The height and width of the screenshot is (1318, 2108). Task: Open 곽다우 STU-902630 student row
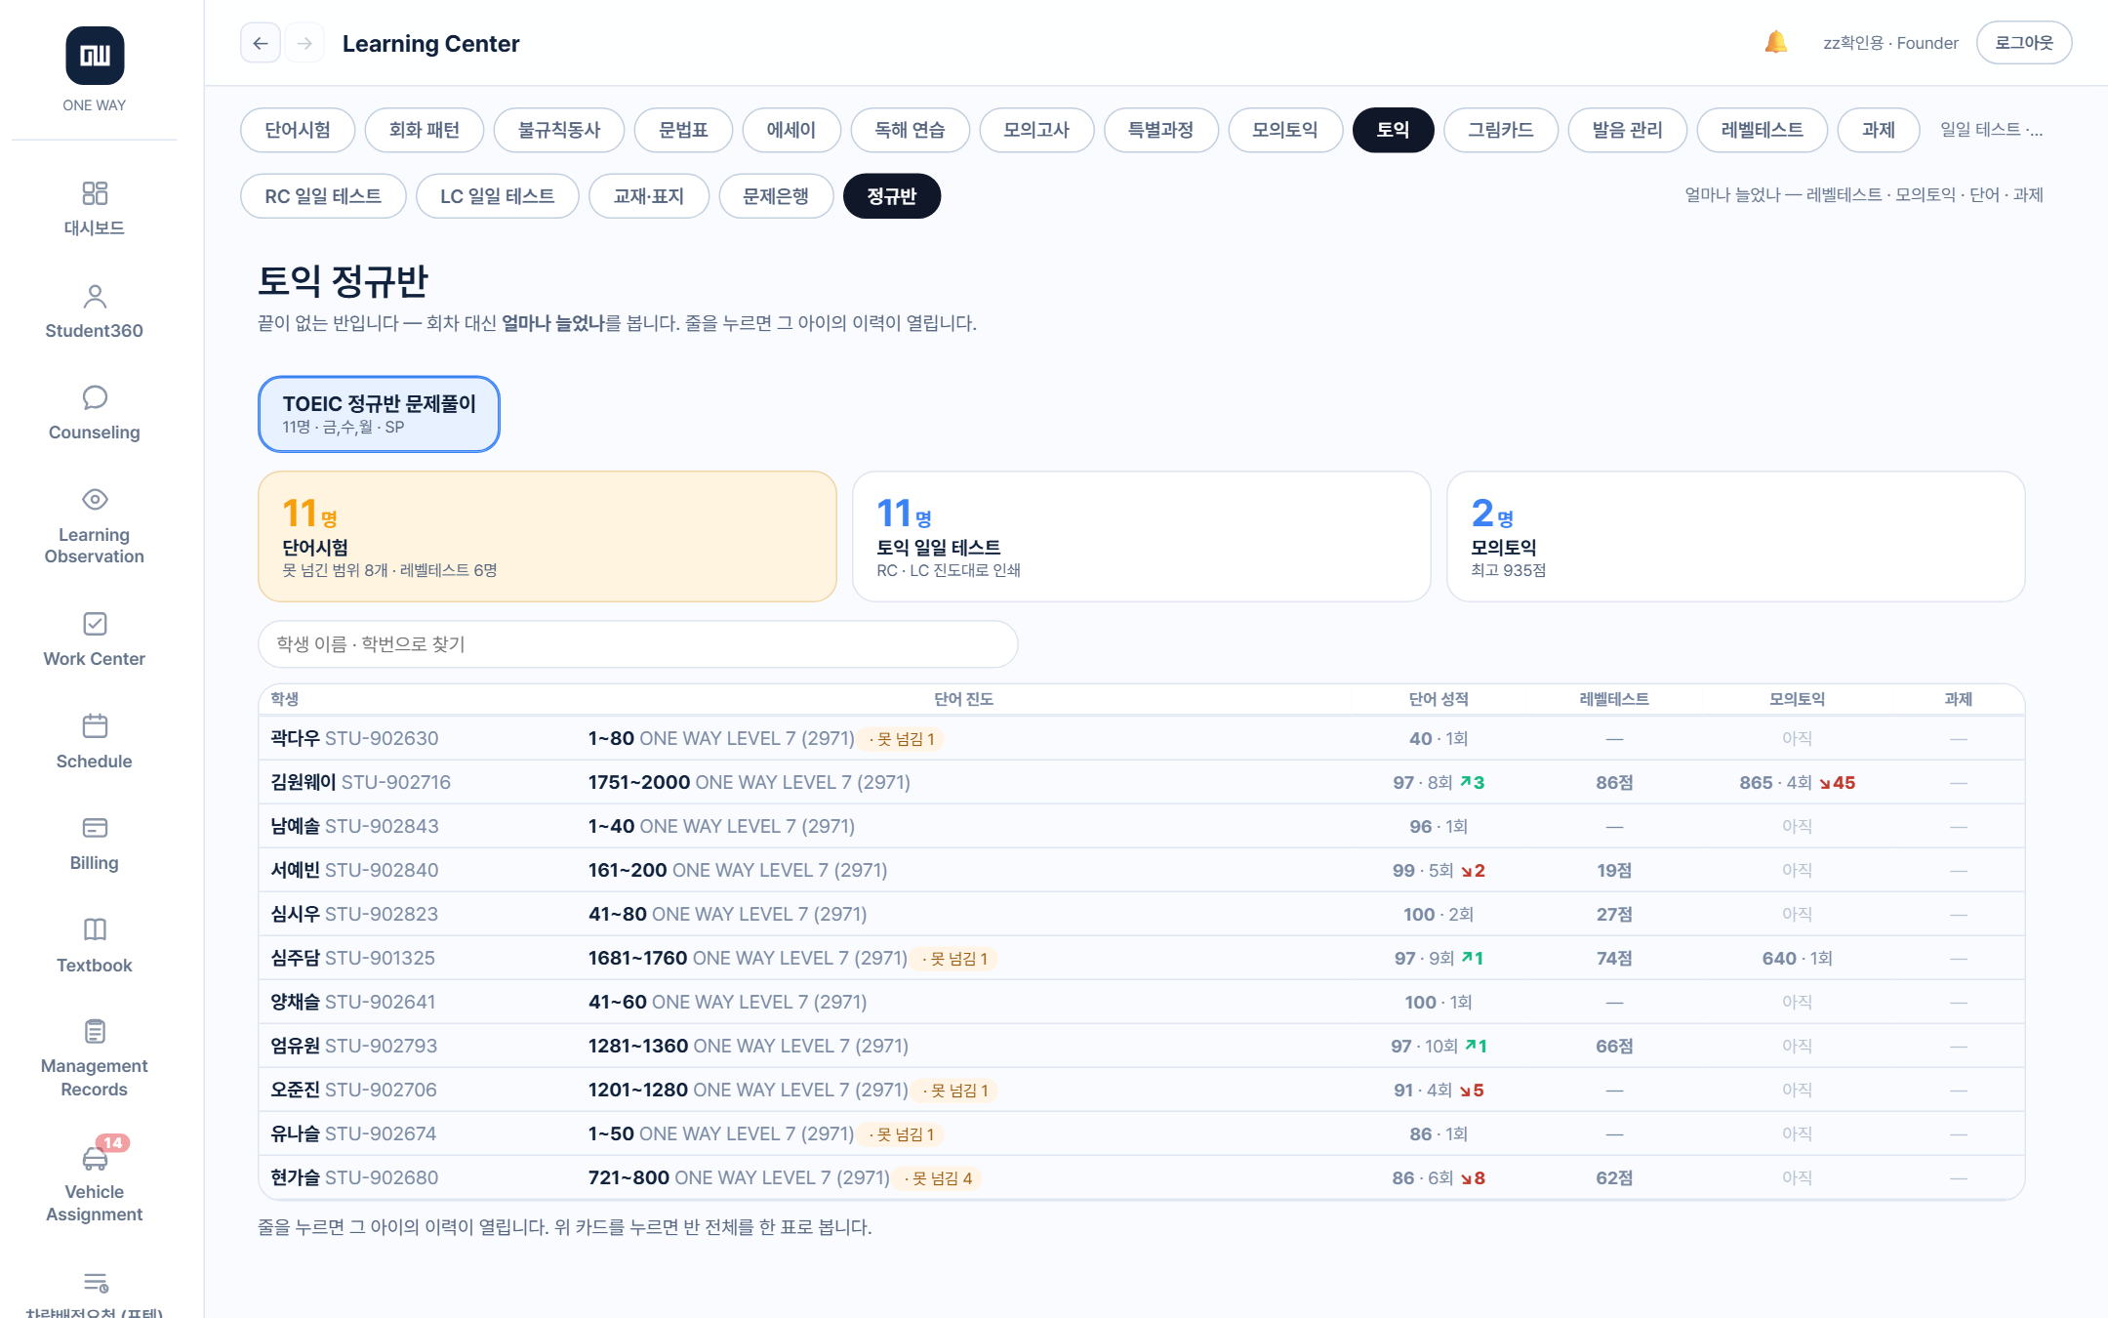(x=1142, y=739)
